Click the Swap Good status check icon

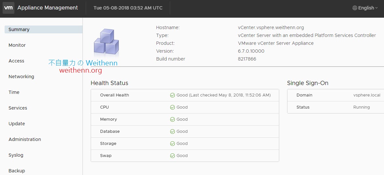click(173, 156)
